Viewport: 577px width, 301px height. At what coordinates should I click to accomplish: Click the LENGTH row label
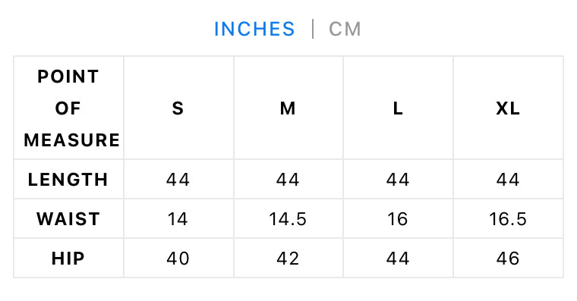click(68, 180)
